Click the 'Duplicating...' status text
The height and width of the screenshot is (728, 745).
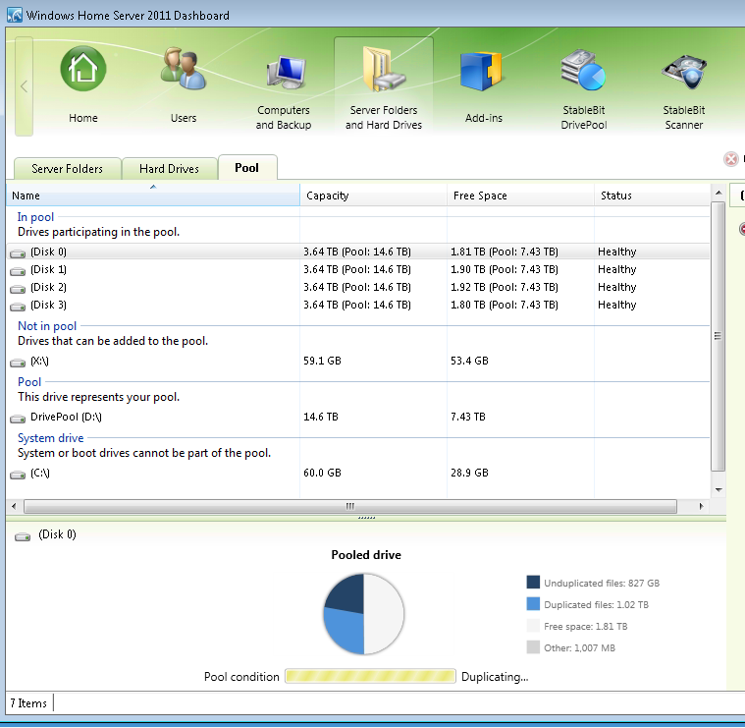[495, 677]
